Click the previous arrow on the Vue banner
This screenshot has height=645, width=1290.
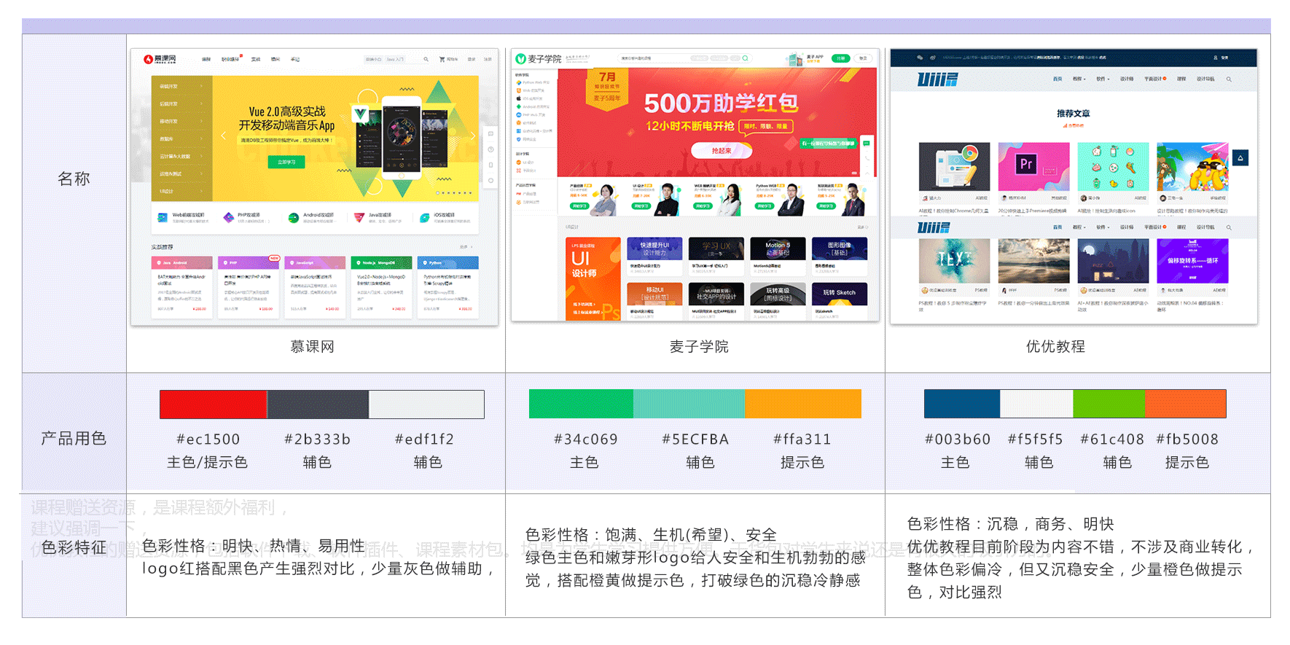pyautogui.click(x=223, y=136)
